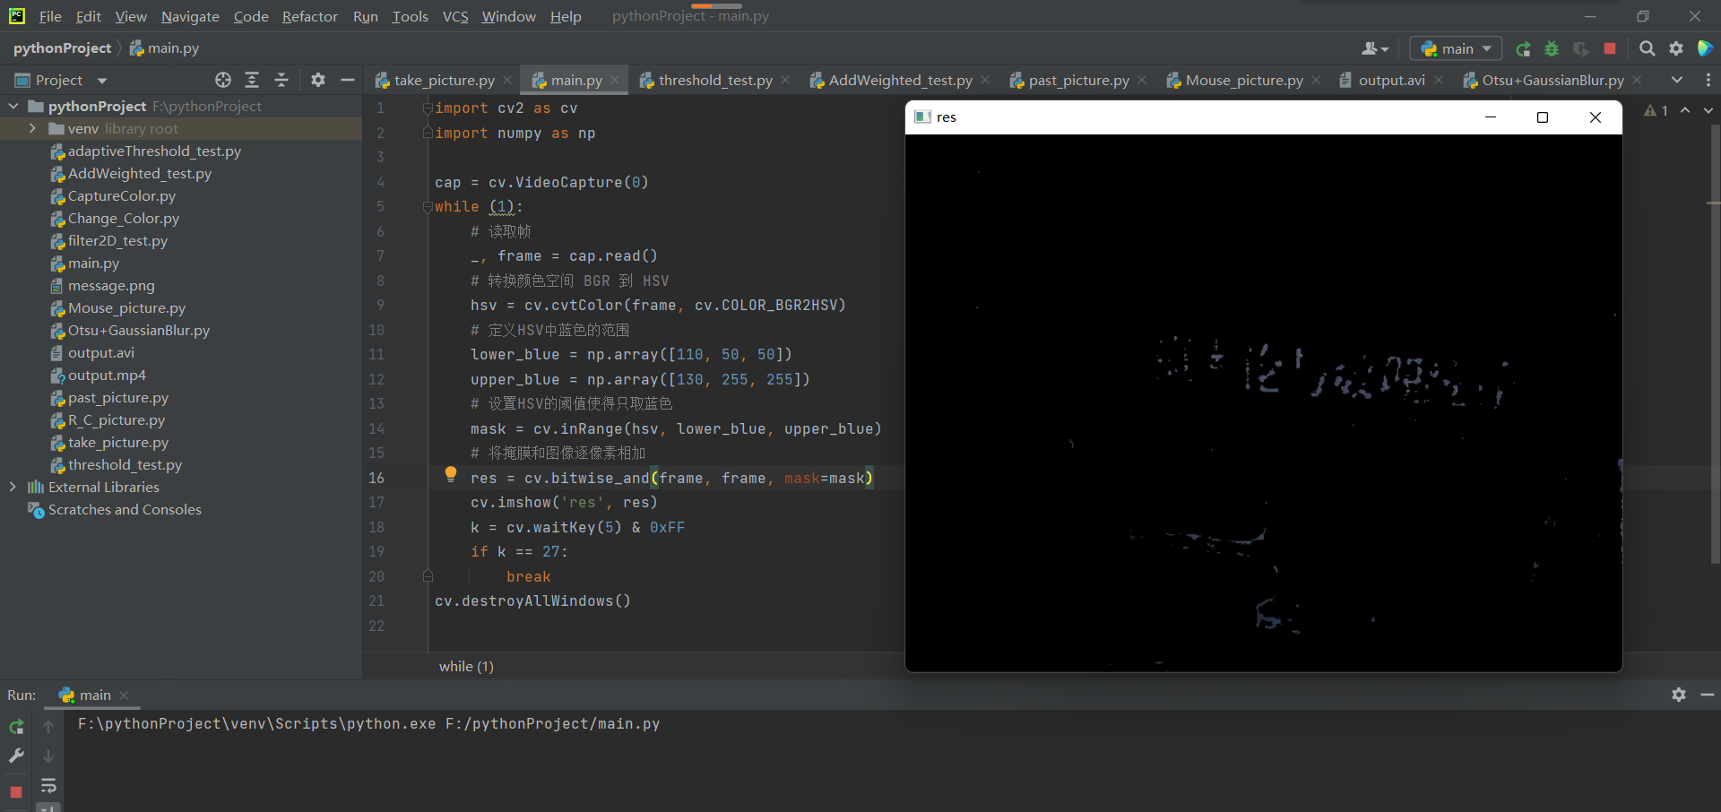Locate the opened file with the crosshair icon
This screenshot has width=1721, height=812.
[x=223, y=80]
